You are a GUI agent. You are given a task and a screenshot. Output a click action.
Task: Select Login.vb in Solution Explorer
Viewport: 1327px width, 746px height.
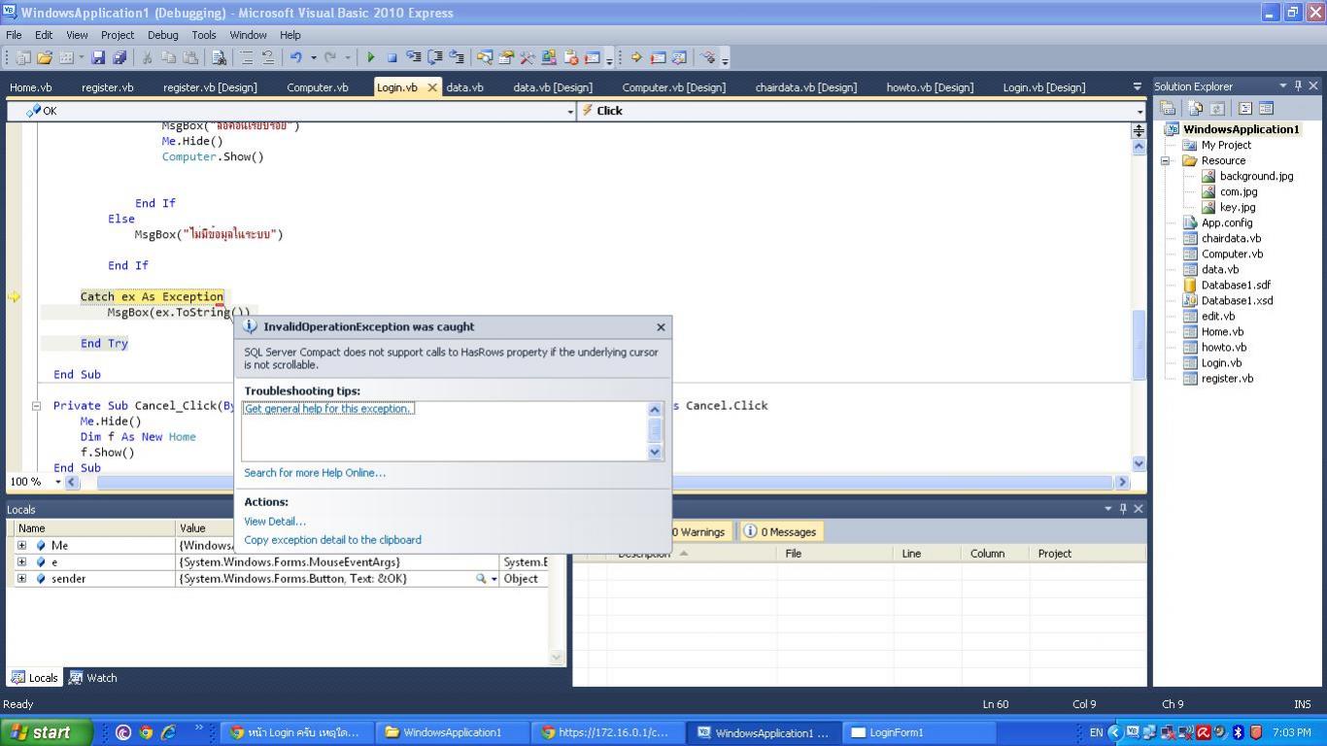(x=1221, y=363)
